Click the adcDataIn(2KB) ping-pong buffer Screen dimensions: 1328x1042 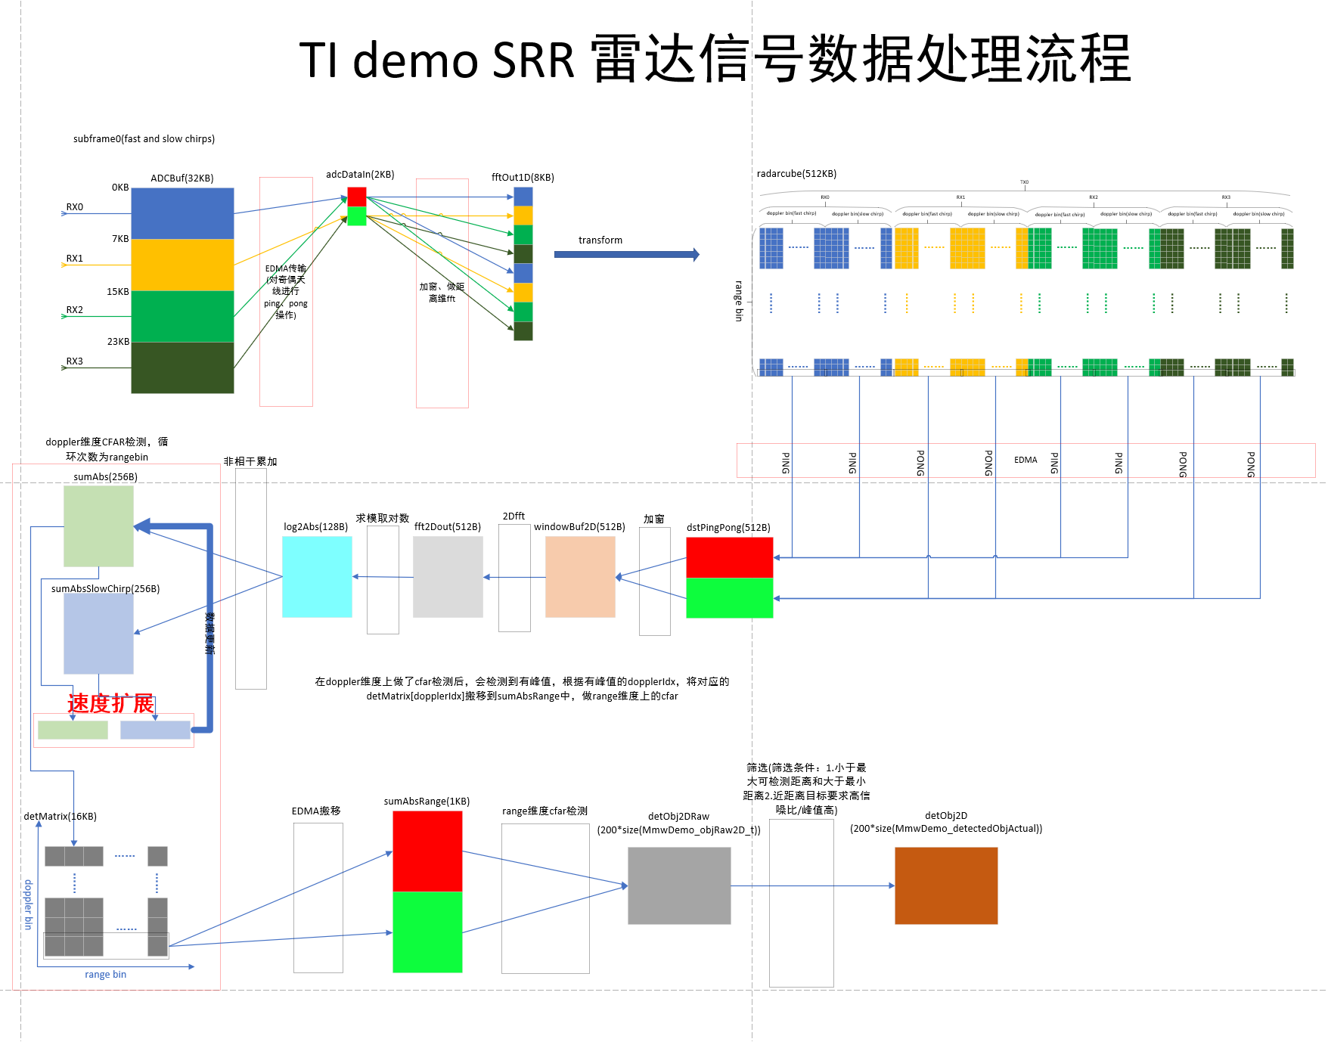(357, 206)
